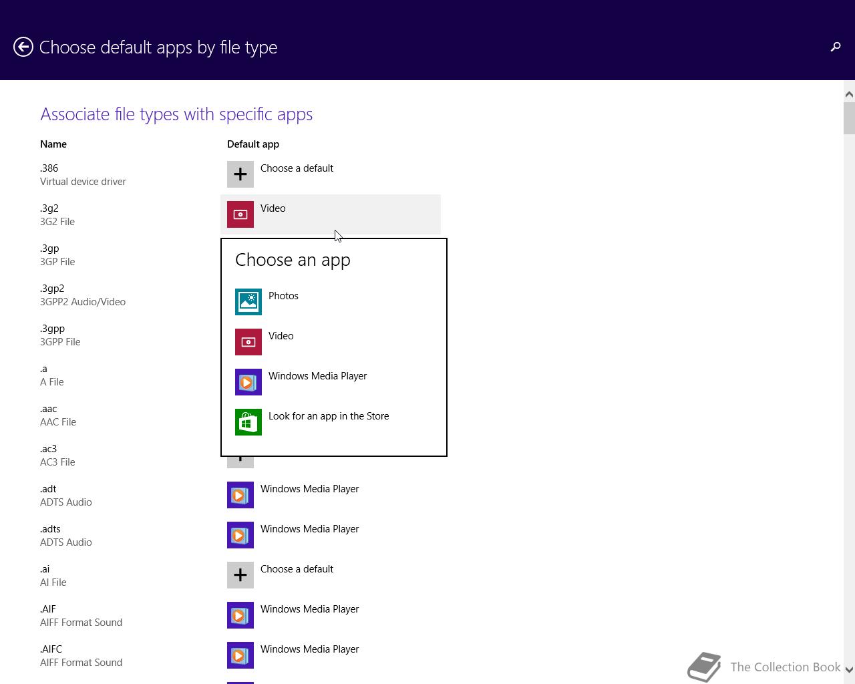Viewport: 855px width, 684px height.
Task: Click the scrollbar down arrow
Action: pos(849,669)
